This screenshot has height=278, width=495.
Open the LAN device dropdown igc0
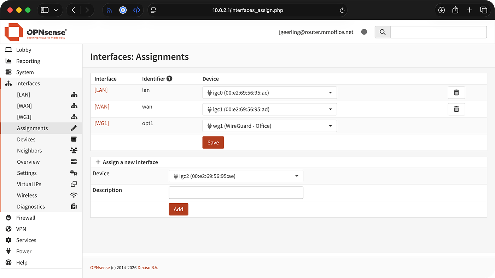[270, 93]
